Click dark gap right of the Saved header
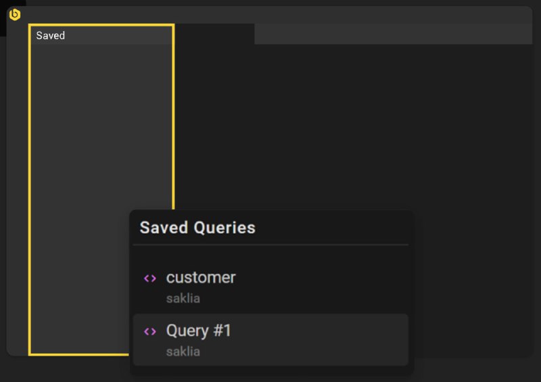541x382 pixels. point(214,34)
